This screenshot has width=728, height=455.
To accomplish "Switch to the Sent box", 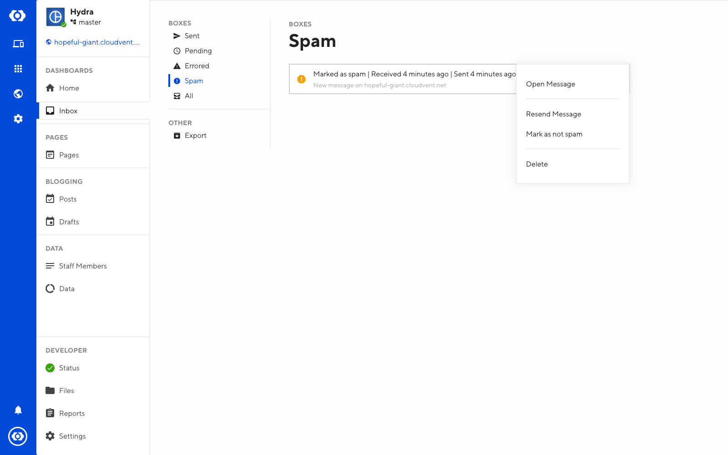I will tap(192, 36).
